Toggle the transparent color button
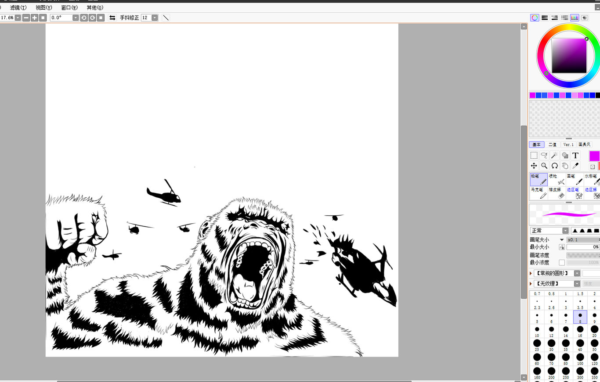This screenshot has width=600, height=382. (x=593, y=167)
